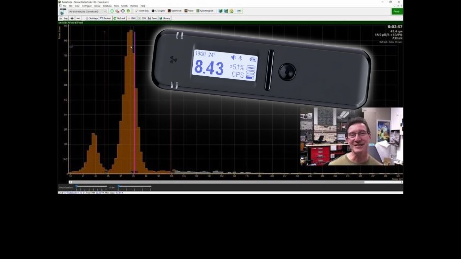Click the green round status icon
Screen dimensions: 461x259
pyautogui.click(x=128, y=11)
